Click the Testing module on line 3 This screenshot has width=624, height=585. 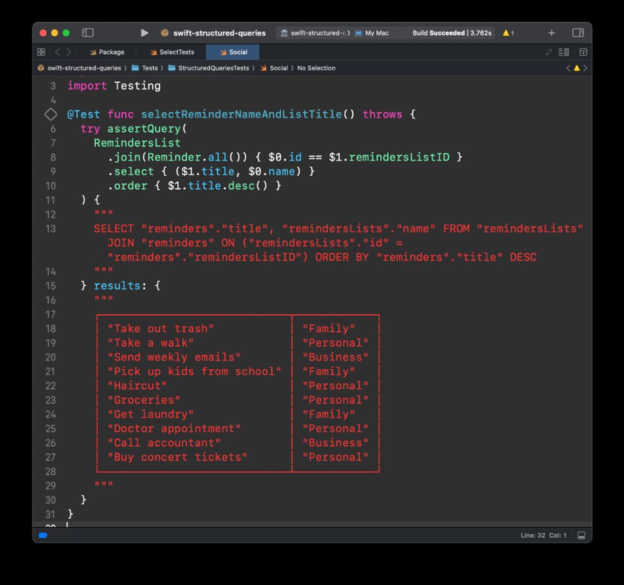(137, 85)
